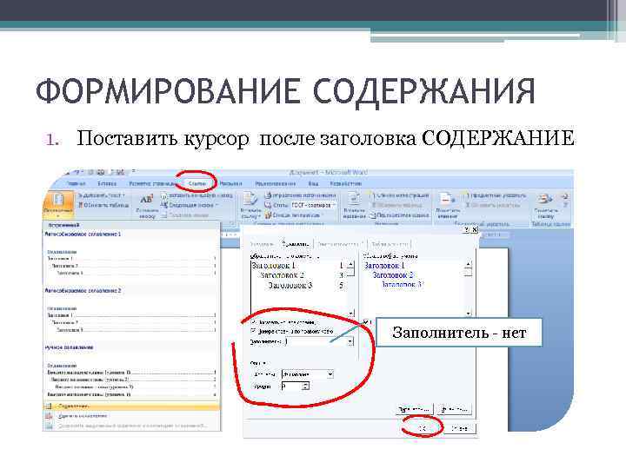Open the Стиль ГОСТ dropdown
The width and height of the screenshot is (626, 469).
(x=313, y=205)
